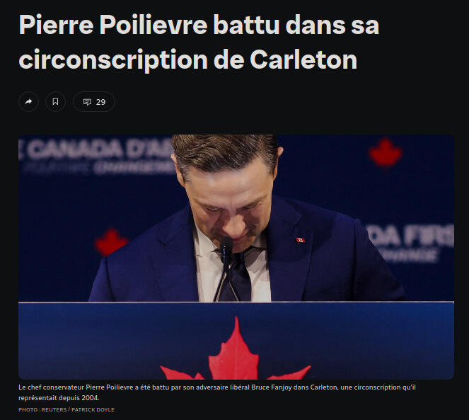Screen dimensions: 469x420
Task: Click the headline word "circonscription"
Action: coord(113,60)
